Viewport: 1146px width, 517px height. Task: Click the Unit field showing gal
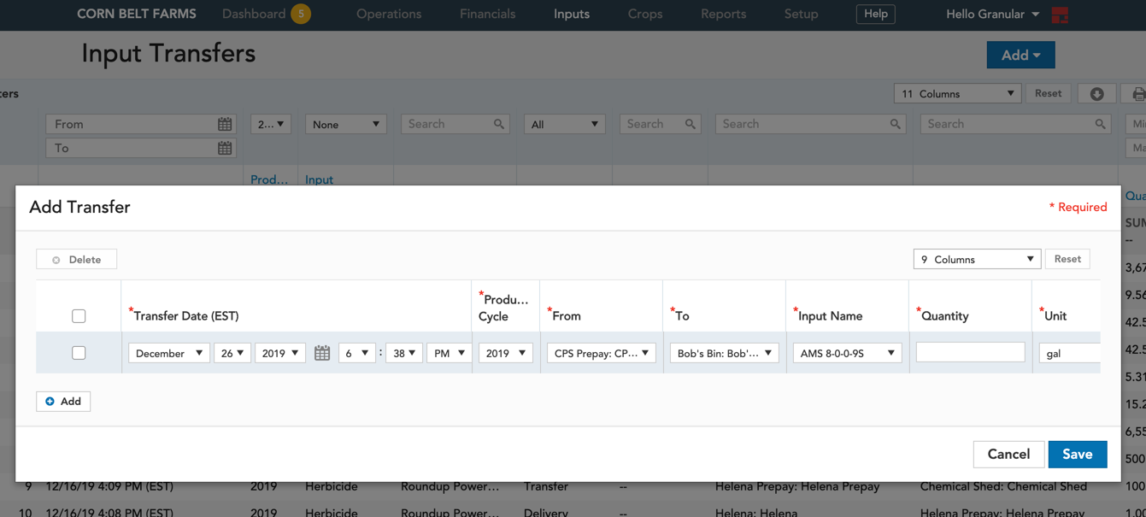click(1069, 353)
